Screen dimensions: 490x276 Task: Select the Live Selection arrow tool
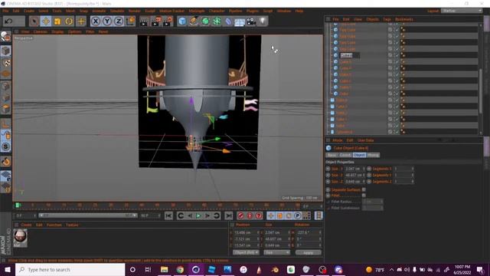[34, 21]
